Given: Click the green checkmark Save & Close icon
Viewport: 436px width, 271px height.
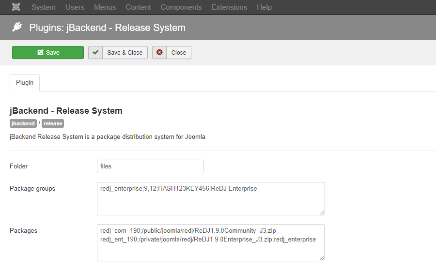Looking at the screenshot, I should [95, 52].
